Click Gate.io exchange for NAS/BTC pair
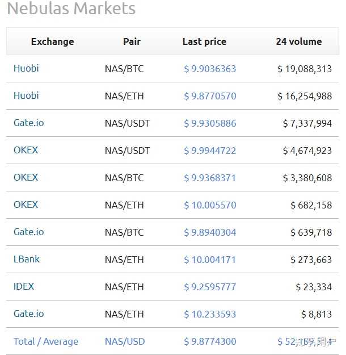Screen dimensions: 346x355 click(x=29, y=232)
